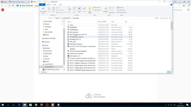Image resolution: width=191 pixels, height=107 pixels.
Task: Select the spiaggia photo file
Action: pos(72,49)
